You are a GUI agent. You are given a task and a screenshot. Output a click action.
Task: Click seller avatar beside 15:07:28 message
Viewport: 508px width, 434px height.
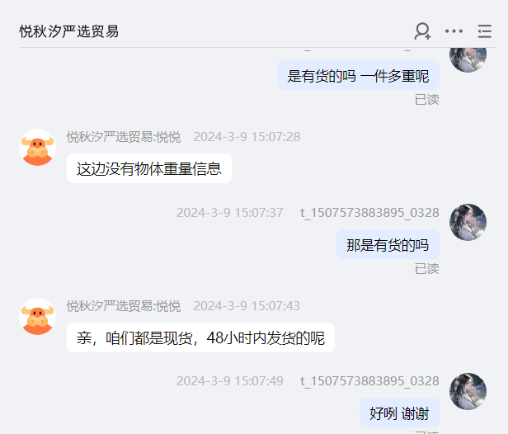[x=38, y=148]
